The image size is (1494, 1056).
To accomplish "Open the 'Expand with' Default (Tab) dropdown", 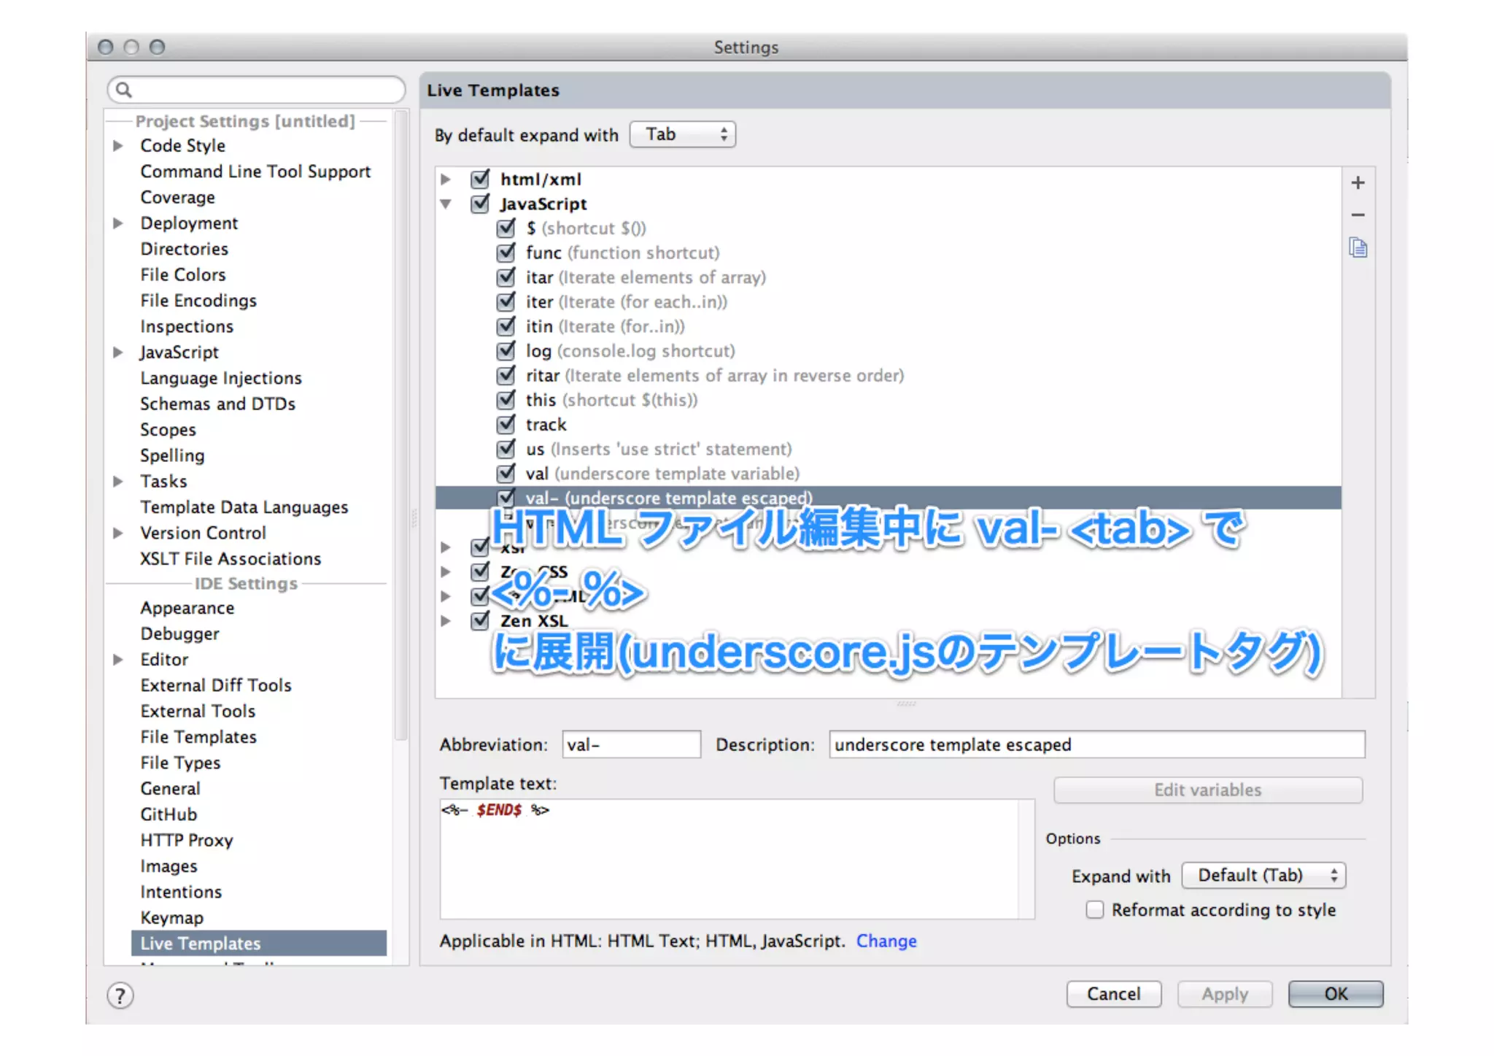I will (1263, 876).
